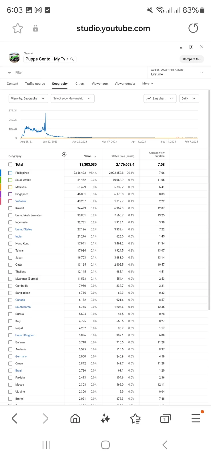Switch to the Content tab
The image size is (211, 458).
click(x=13, y=84)
